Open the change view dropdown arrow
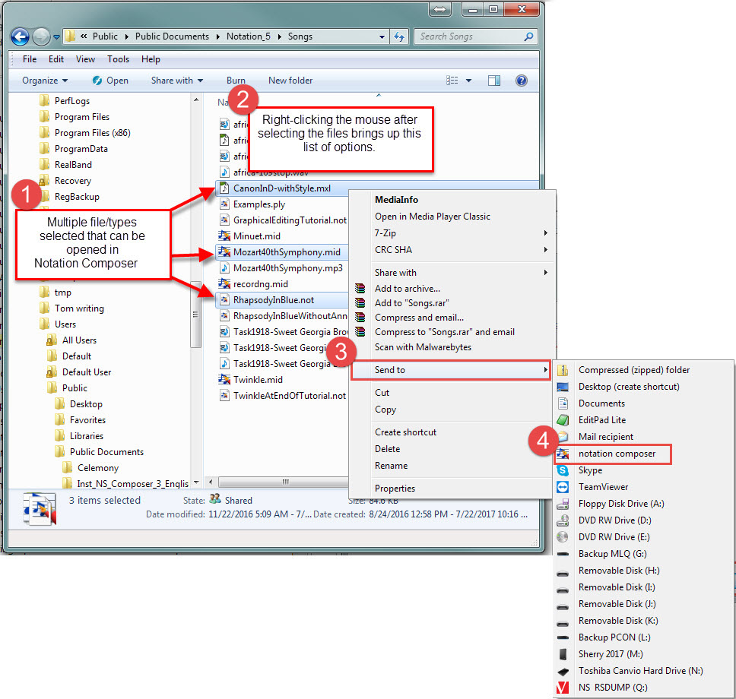The width and height of the screenshot is (736, 699). (x=468, y=81)
